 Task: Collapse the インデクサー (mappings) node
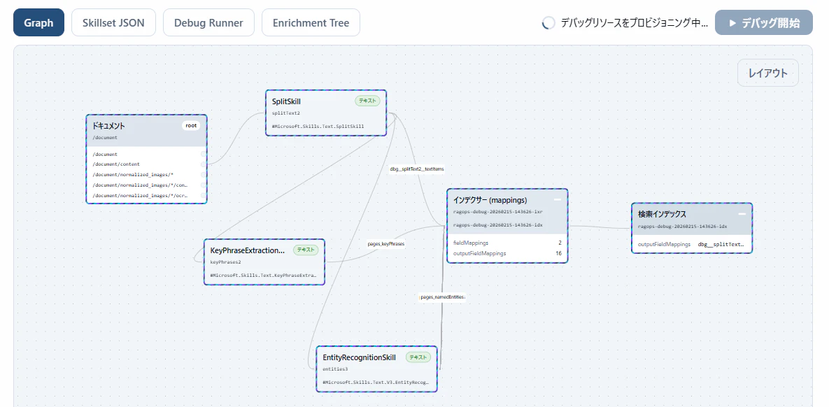tap(558, 200)
